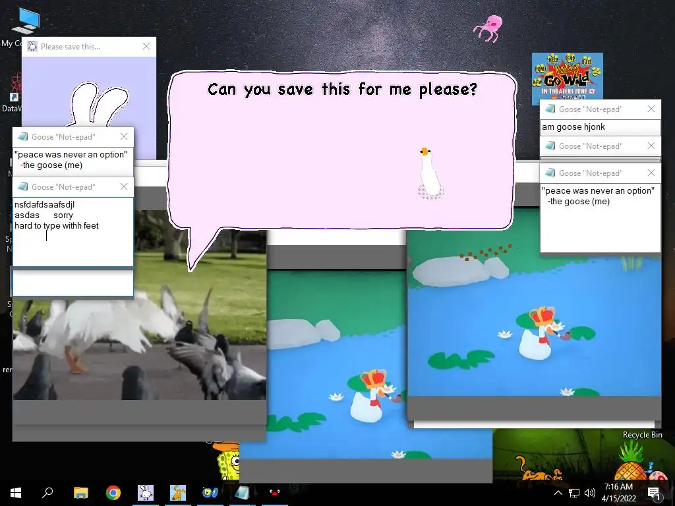
Task: Click the "hard to type withh feet" line
Action: click(57, 226)
